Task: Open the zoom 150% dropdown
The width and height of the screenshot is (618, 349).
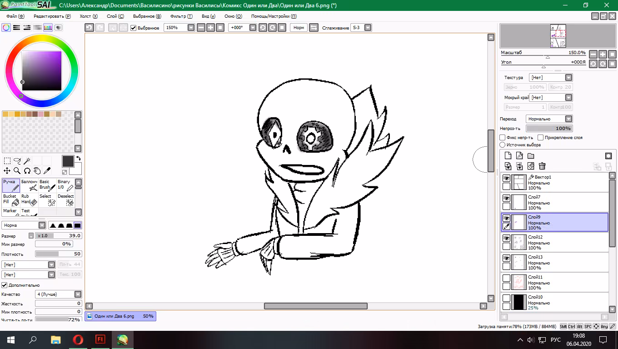Action: (x=191, y=28)
